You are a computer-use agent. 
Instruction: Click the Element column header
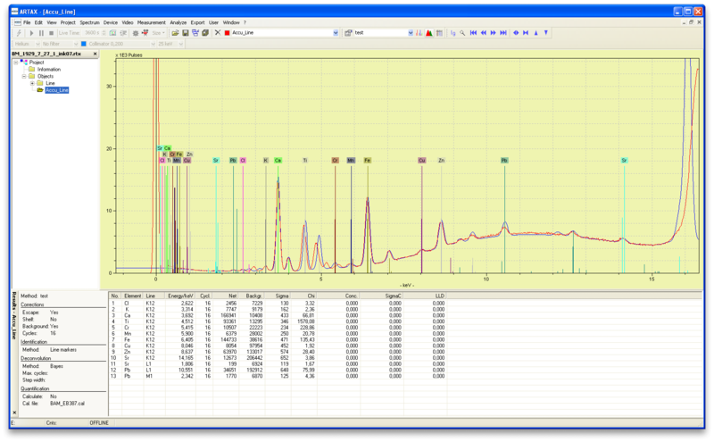[132, 296]
